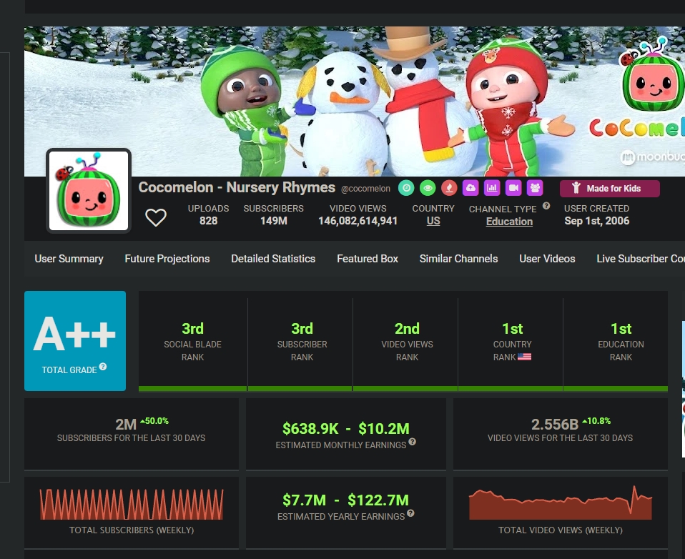Open Estimated Yearly Earnings help icon
685x559 pixels.
[410, 513]
